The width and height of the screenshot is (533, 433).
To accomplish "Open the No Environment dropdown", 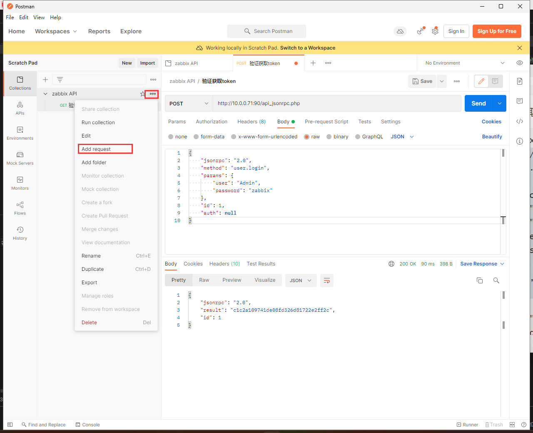I will pos(465,63).
